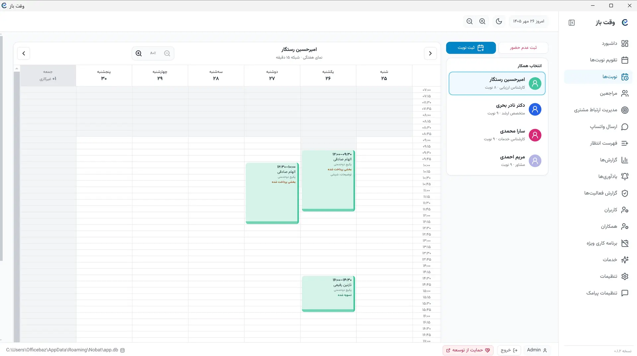Click the ثبت نوبت button
Screen dimensions: 637x356
[x=471, y=48]
